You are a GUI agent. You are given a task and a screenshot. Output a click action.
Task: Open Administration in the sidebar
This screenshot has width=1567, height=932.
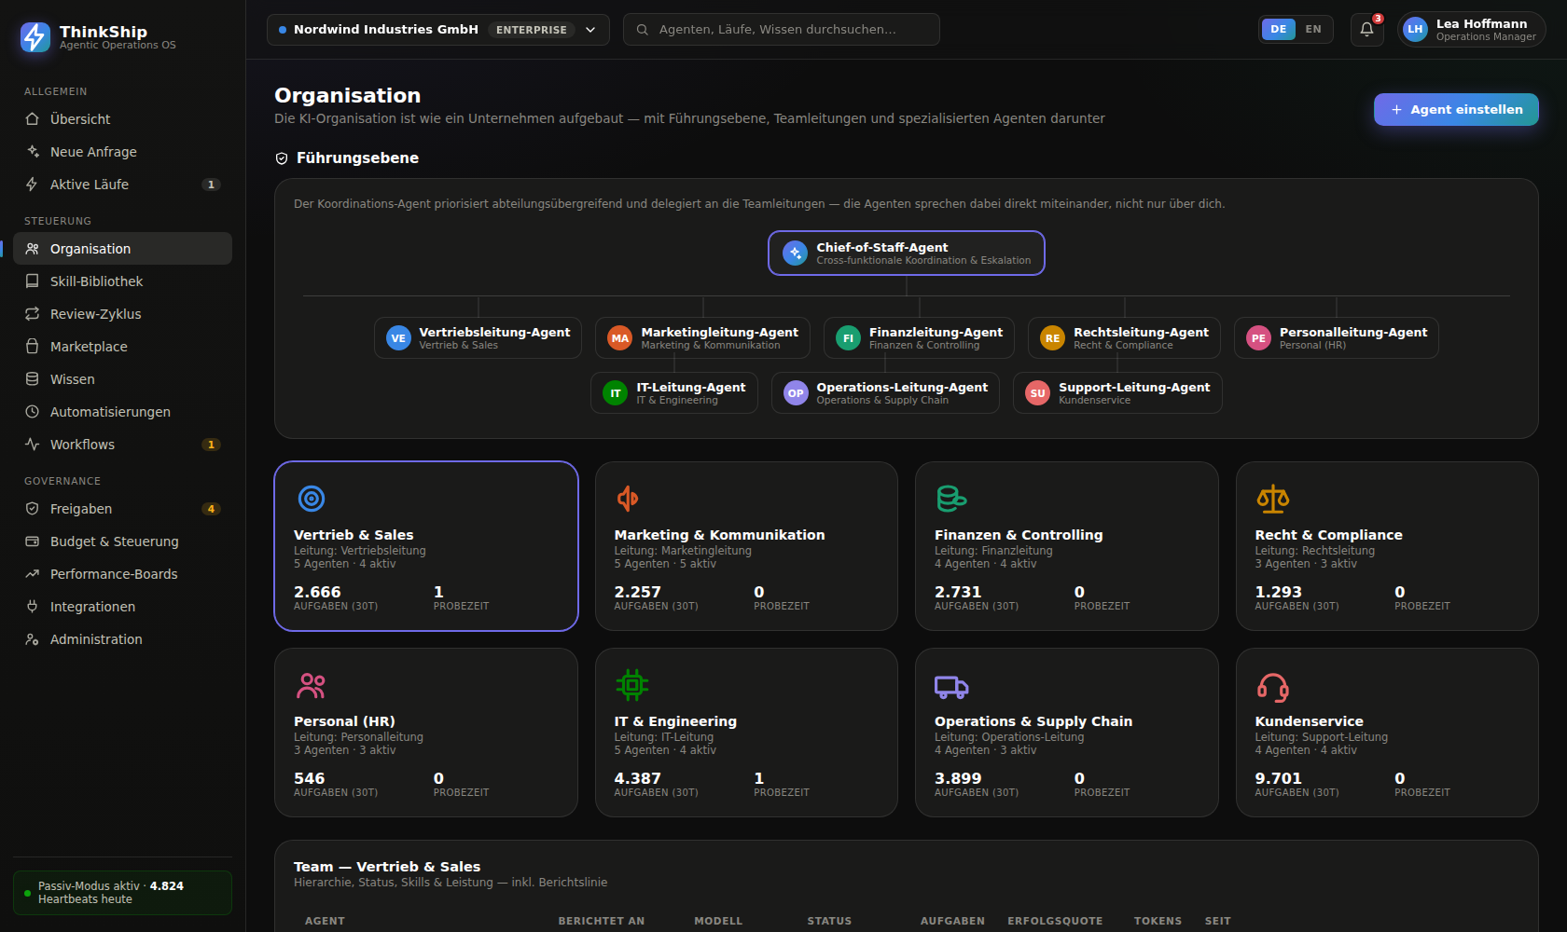click(122, 639)
